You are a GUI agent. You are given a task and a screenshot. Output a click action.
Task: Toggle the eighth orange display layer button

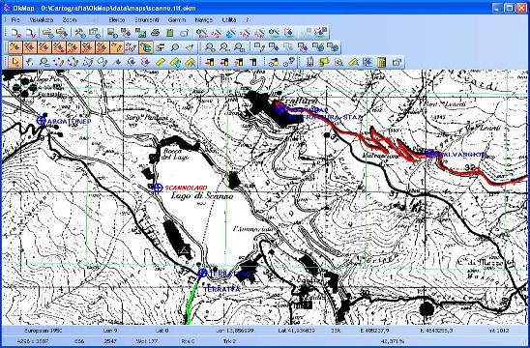click(x=117, y=47)
